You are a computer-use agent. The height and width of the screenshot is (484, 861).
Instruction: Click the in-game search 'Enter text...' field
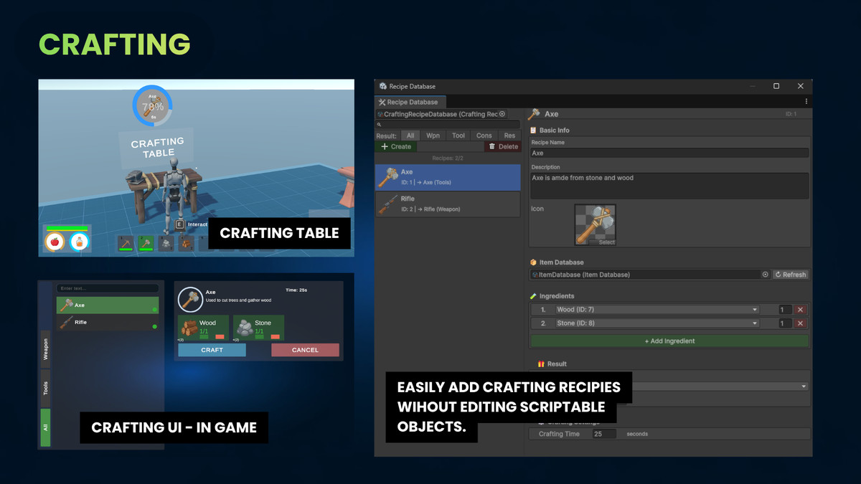pos(108,288)
